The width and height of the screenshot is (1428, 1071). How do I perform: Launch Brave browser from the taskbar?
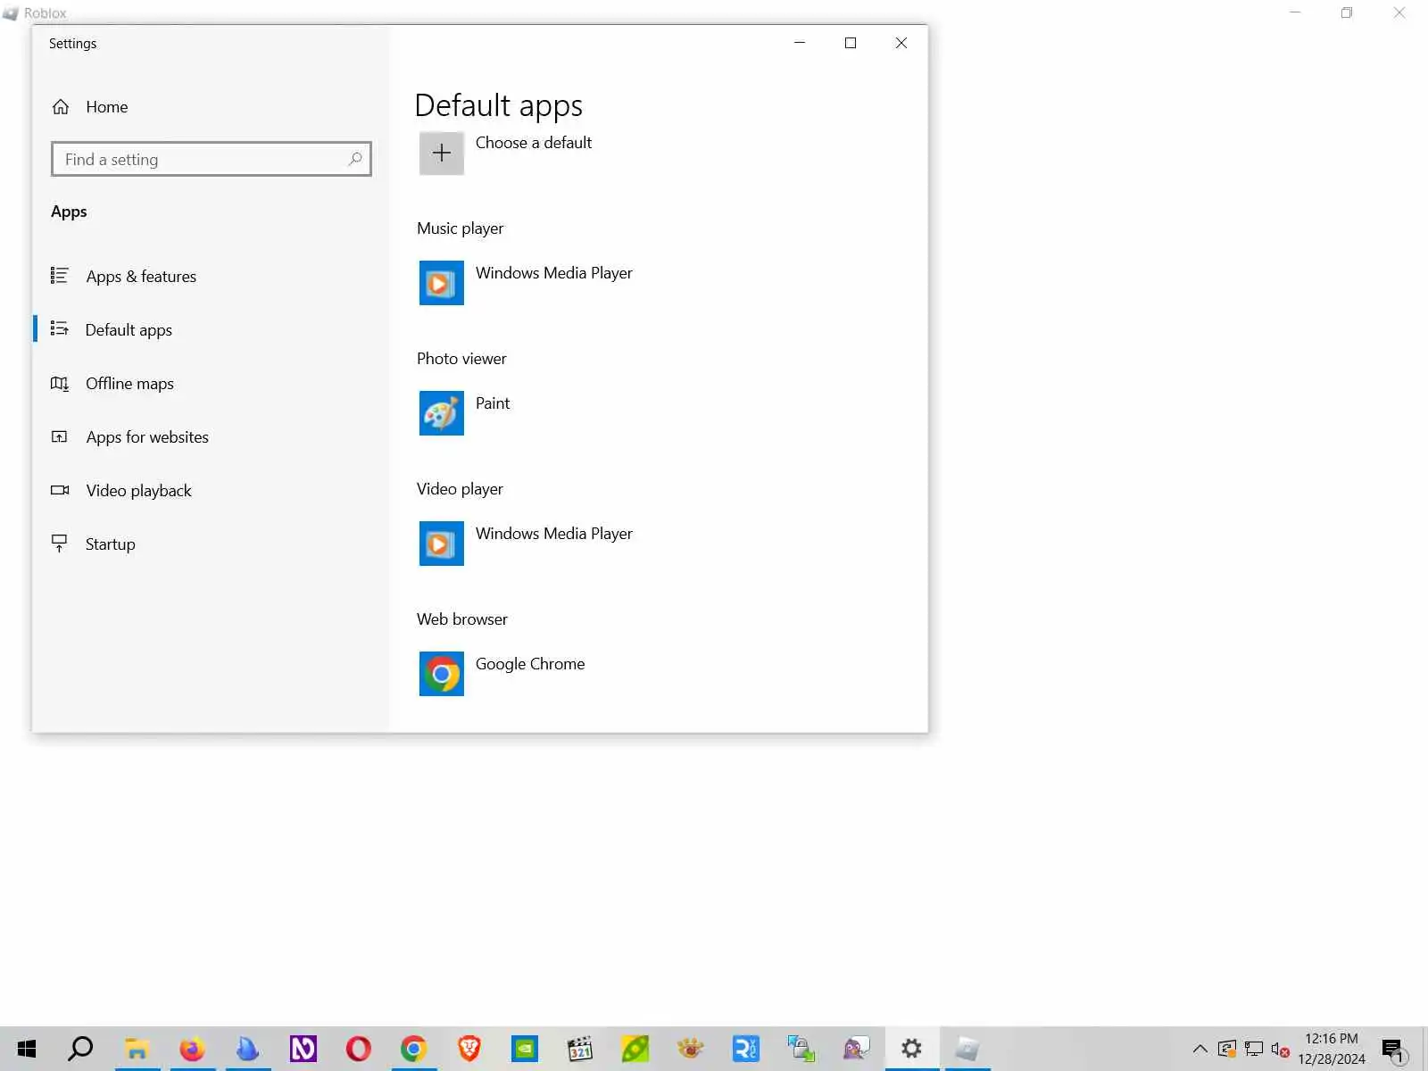coord(469,1049)
